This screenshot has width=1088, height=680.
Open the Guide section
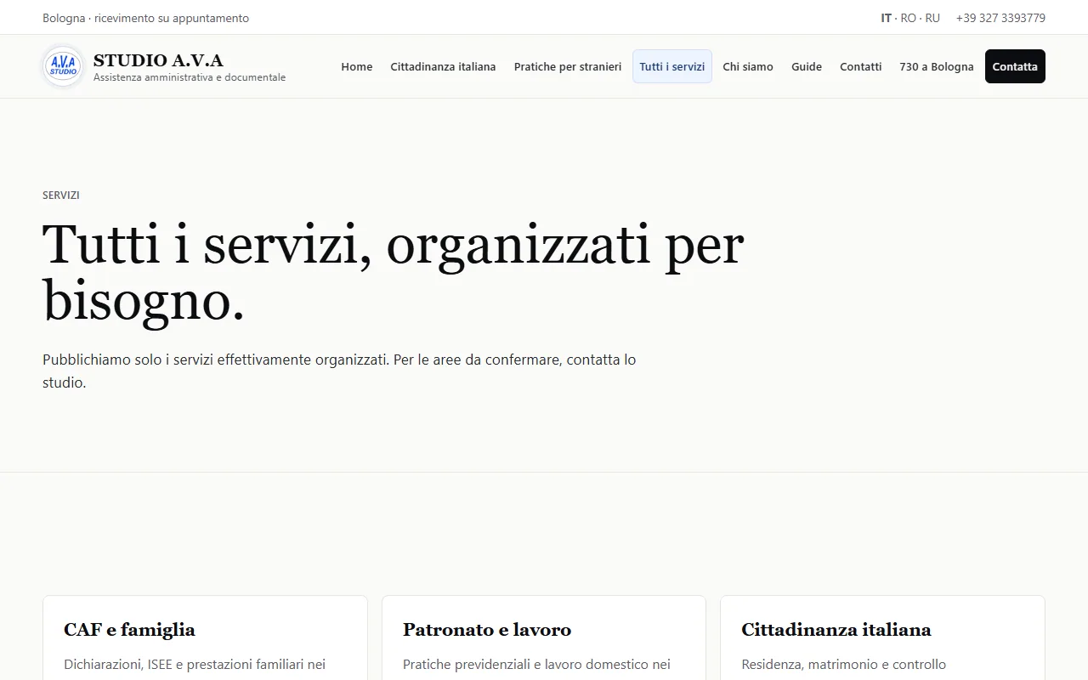point(807,66)
